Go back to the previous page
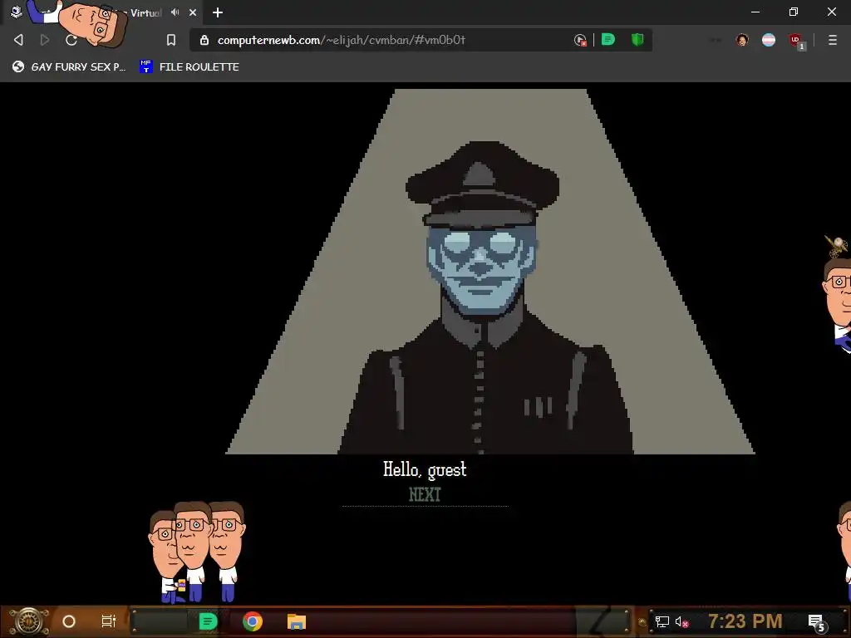 (x=18, y=40)
